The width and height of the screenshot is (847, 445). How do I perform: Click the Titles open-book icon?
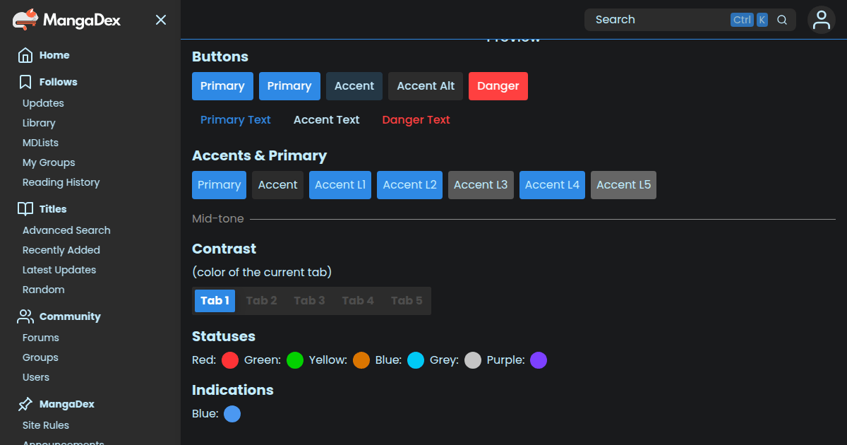pos(25,209)
